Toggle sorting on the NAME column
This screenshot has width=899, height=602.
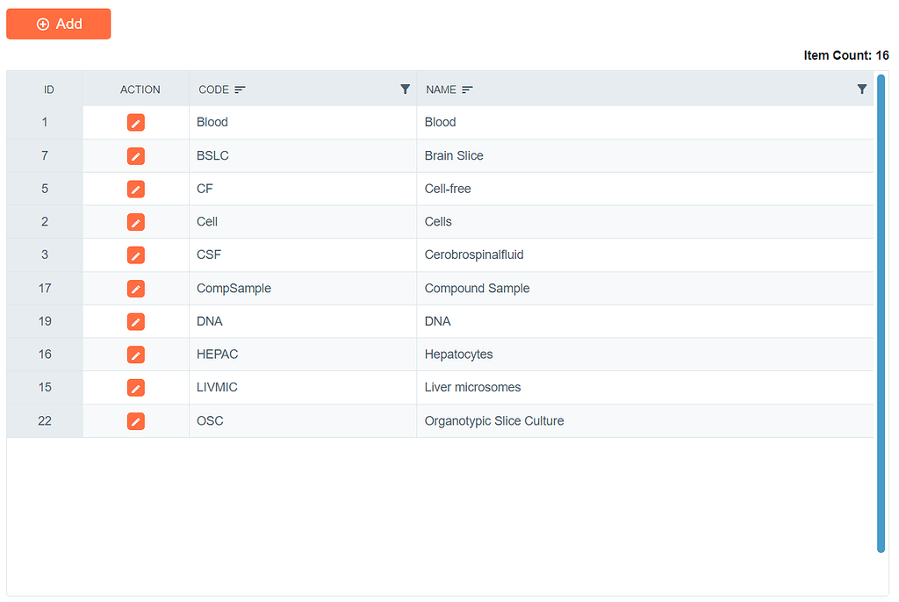[466, 89]
